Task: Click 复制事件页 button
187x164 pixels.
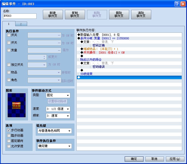Action: 75,14
